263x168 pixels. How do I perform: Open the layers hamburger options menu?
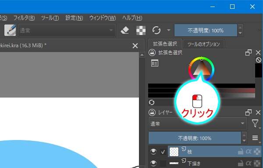255,138
